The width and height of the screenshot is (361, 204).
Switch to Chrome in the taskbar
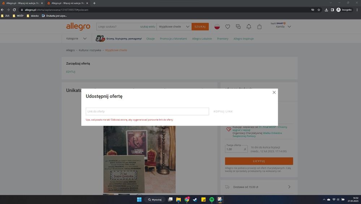(187, 199)
